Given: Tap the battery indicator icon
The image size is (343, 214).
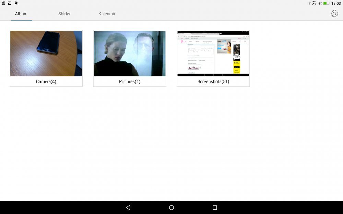Looking at the screenshot, I should tap(326, 3).
